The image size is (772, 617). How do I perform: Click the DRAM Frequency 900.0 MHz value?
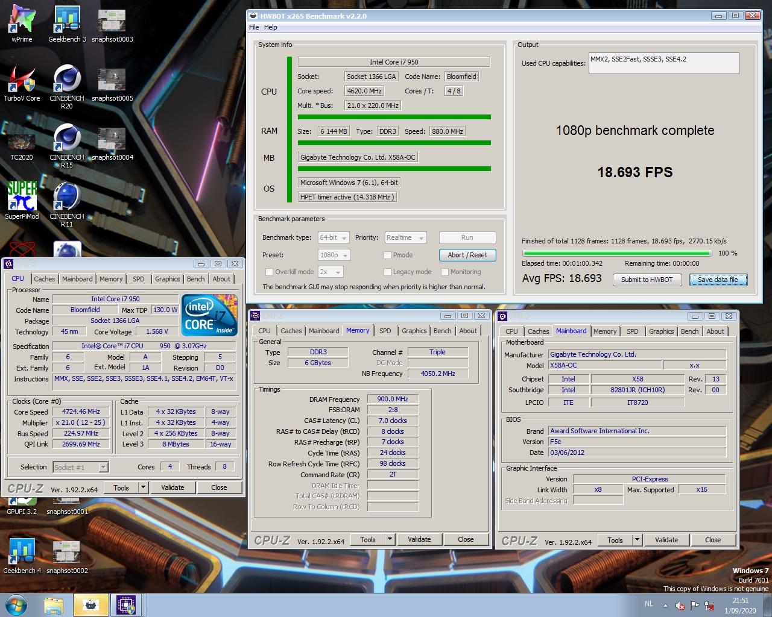(393, 399)
